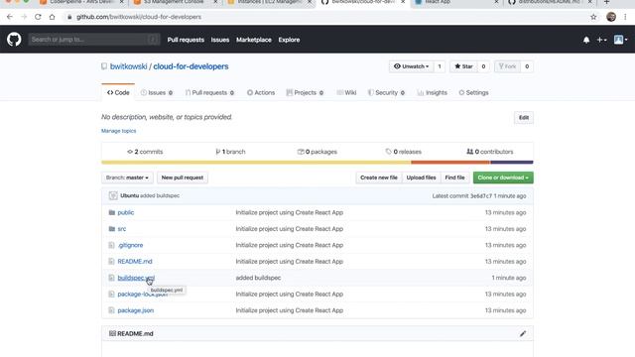
Task: Click Edit description button
Action: click(x=524, y=117)
